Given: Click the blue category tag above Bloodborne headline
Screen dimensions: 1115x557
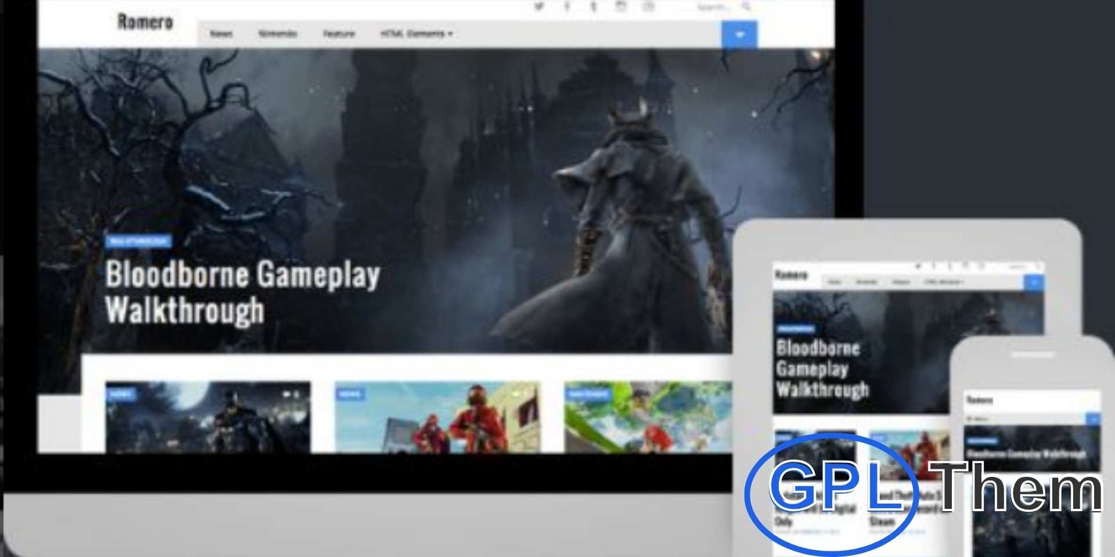Looking at the screenshot, I should pos(138,241).
